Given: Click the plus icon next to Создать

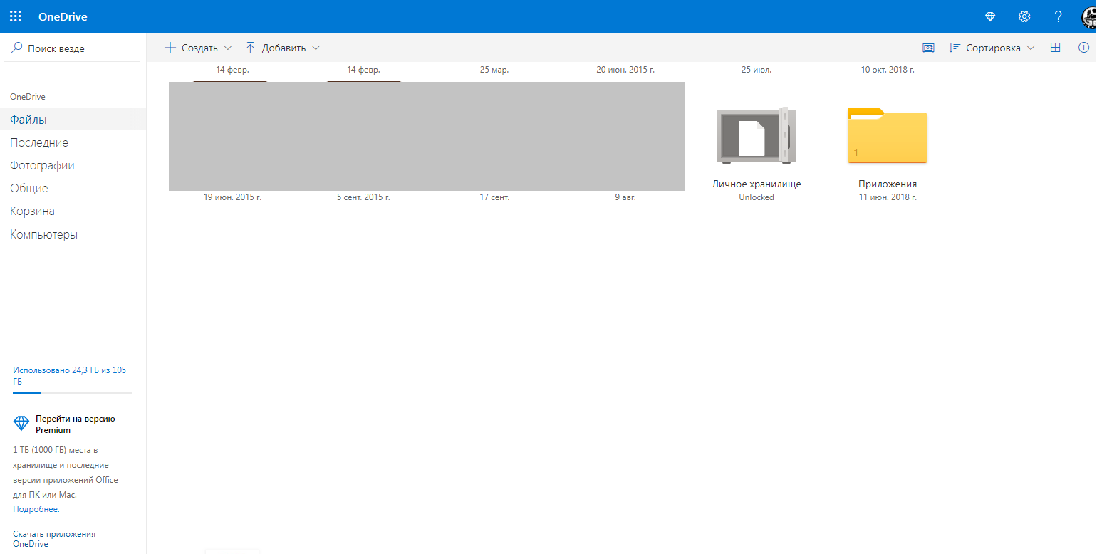Looking at the screenshot, I should (170, 48).
